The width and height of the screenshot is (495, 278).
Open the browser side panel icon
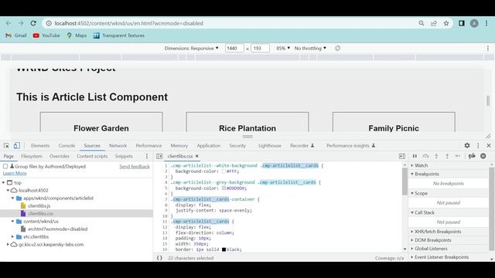click(462, 23)
